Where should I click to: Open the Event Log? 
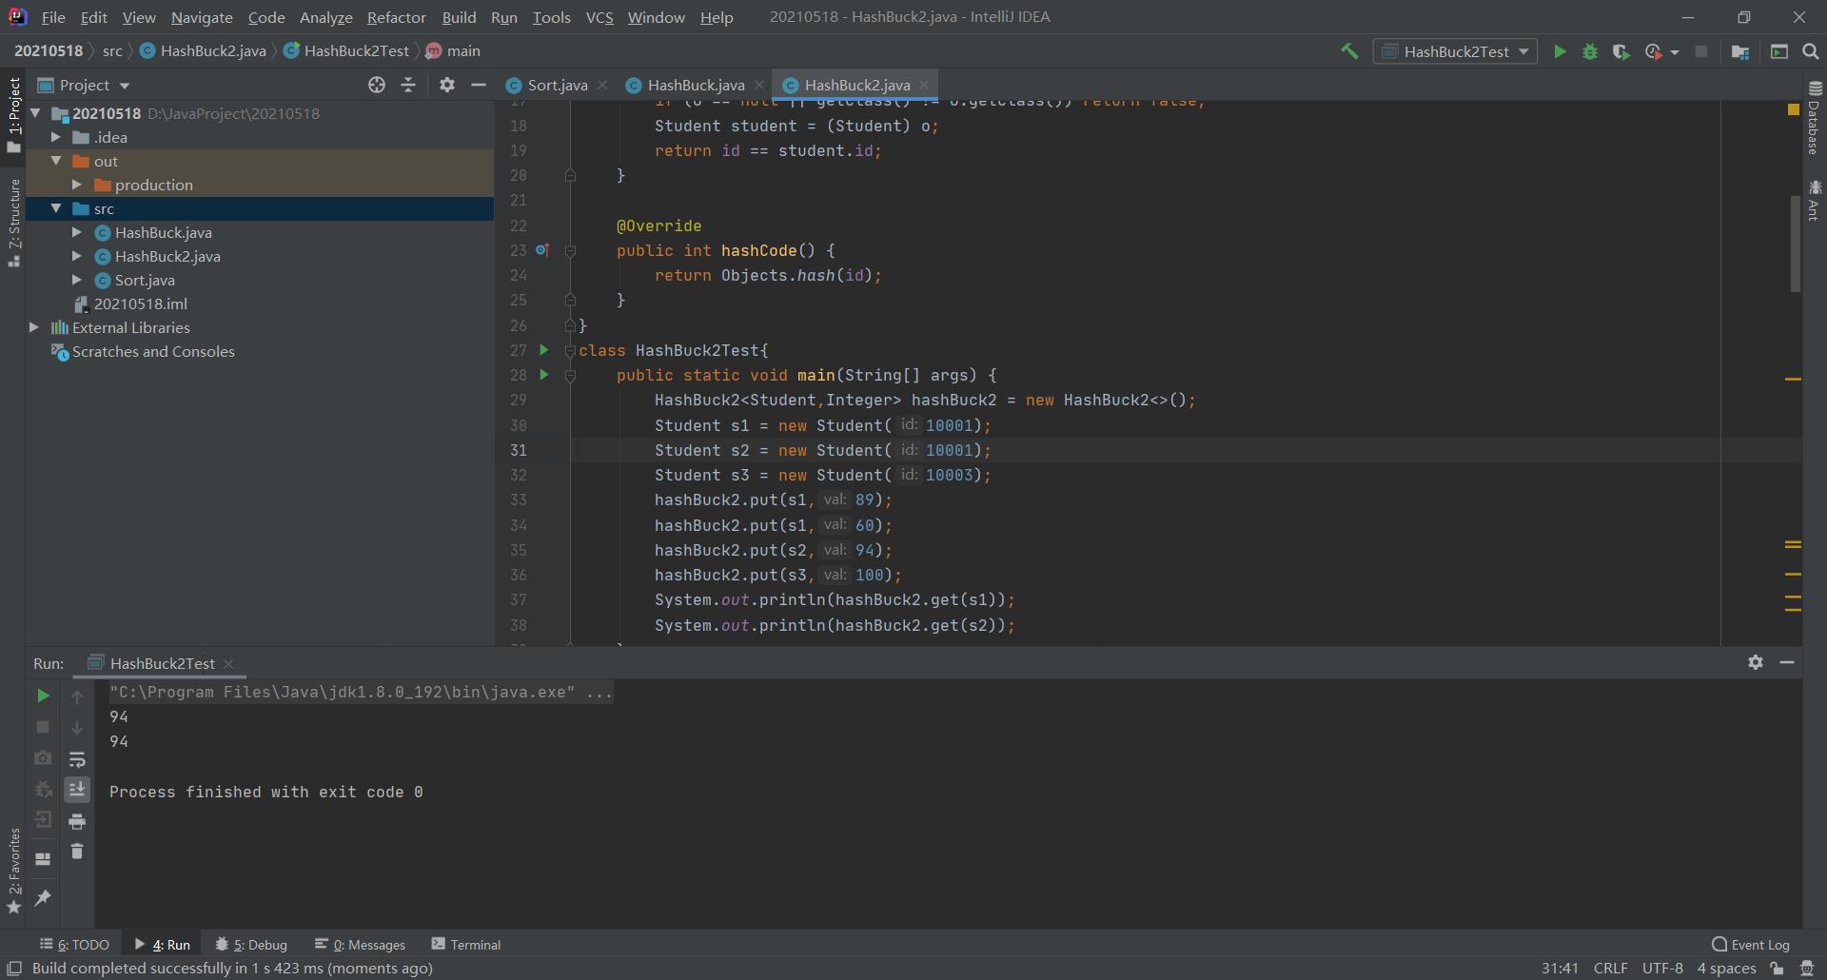coord(1751,944)
